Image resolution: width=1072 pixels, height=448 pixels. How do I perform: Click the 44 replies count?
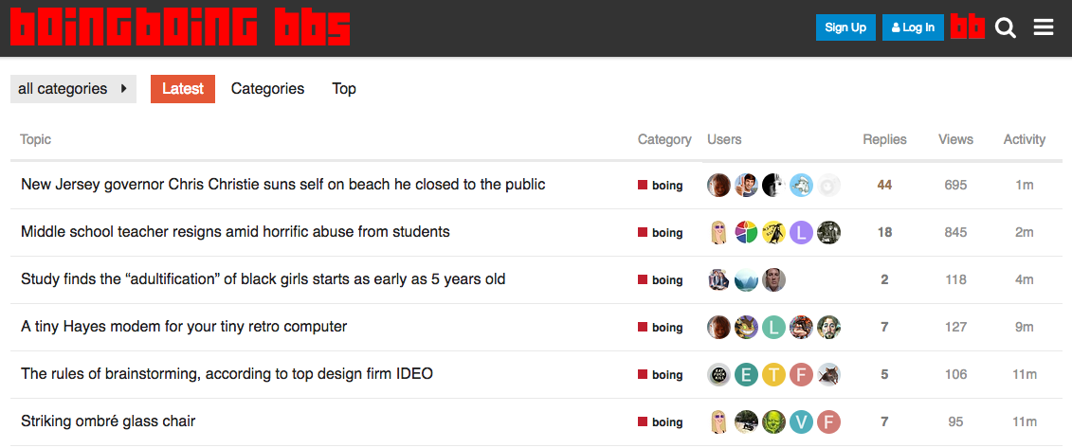click(x=884, y=185)
